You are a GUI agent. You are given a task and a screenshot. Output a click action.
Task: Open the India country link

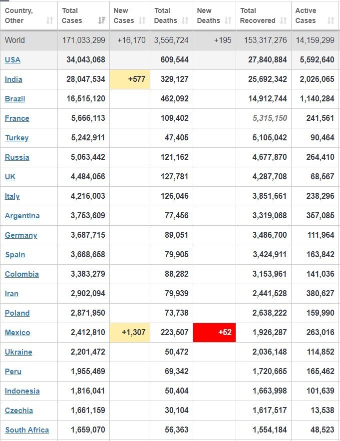[x=13, y=79]
